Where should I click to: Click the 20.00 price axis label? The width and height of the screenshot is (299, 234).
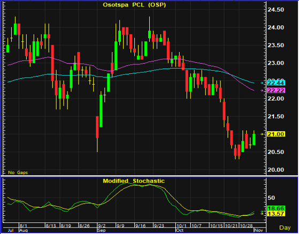[x=276, y=170]
